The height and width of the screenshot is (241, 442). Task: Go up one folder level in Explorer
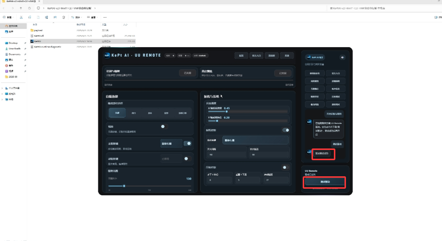21,8
